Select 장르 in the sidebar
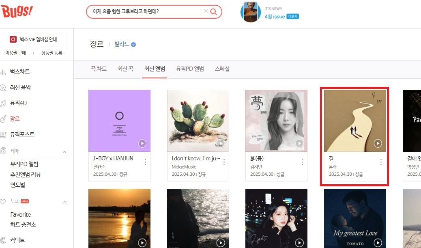The height and width of the screenshot is (248, 421). click(x=15, y=119)
